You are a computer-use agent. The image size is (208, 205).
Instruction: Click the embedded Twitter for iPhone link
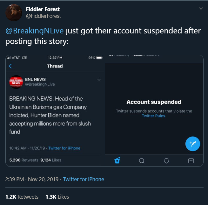click(x=64, y=148)
